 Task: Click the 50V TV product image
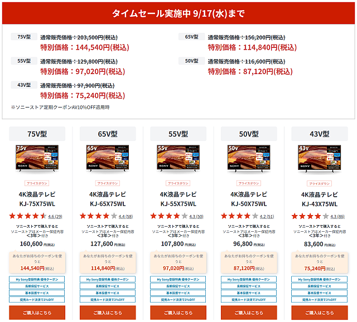pyautogui.click(x=249, y=158)
